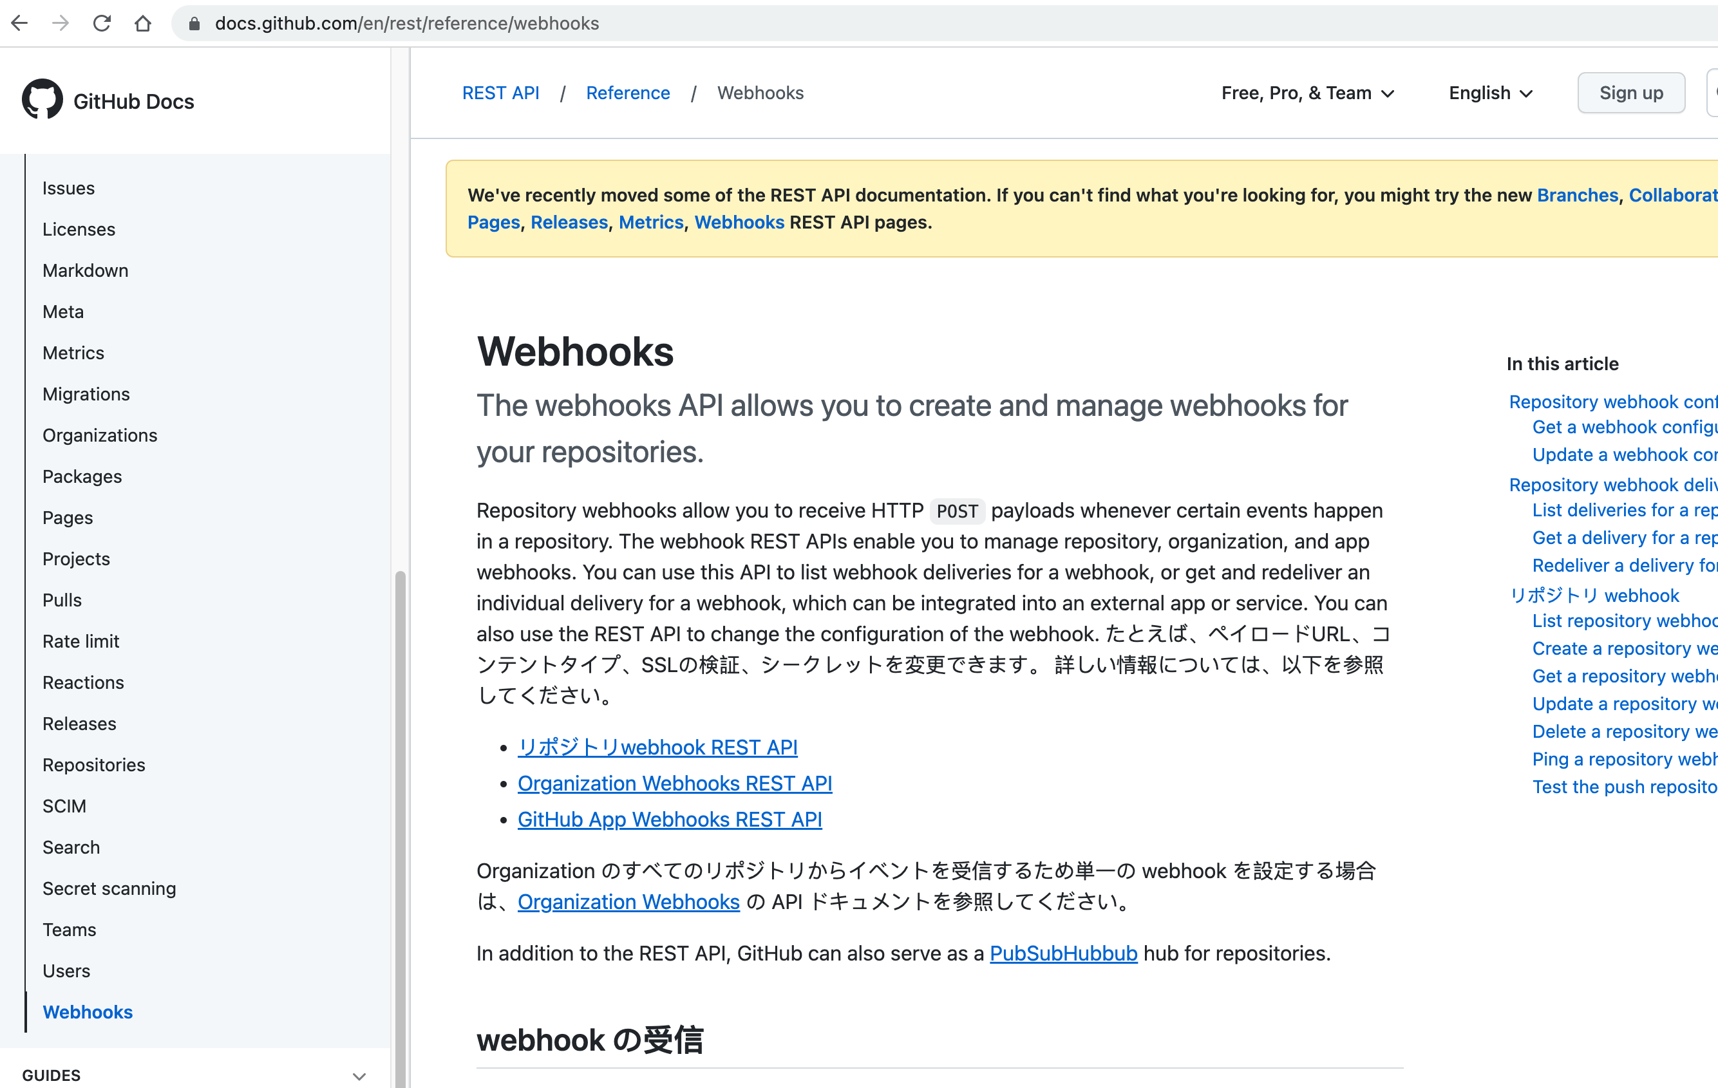Click the Sign up button
The image size is (1718, 1088).
point(1631,93)
